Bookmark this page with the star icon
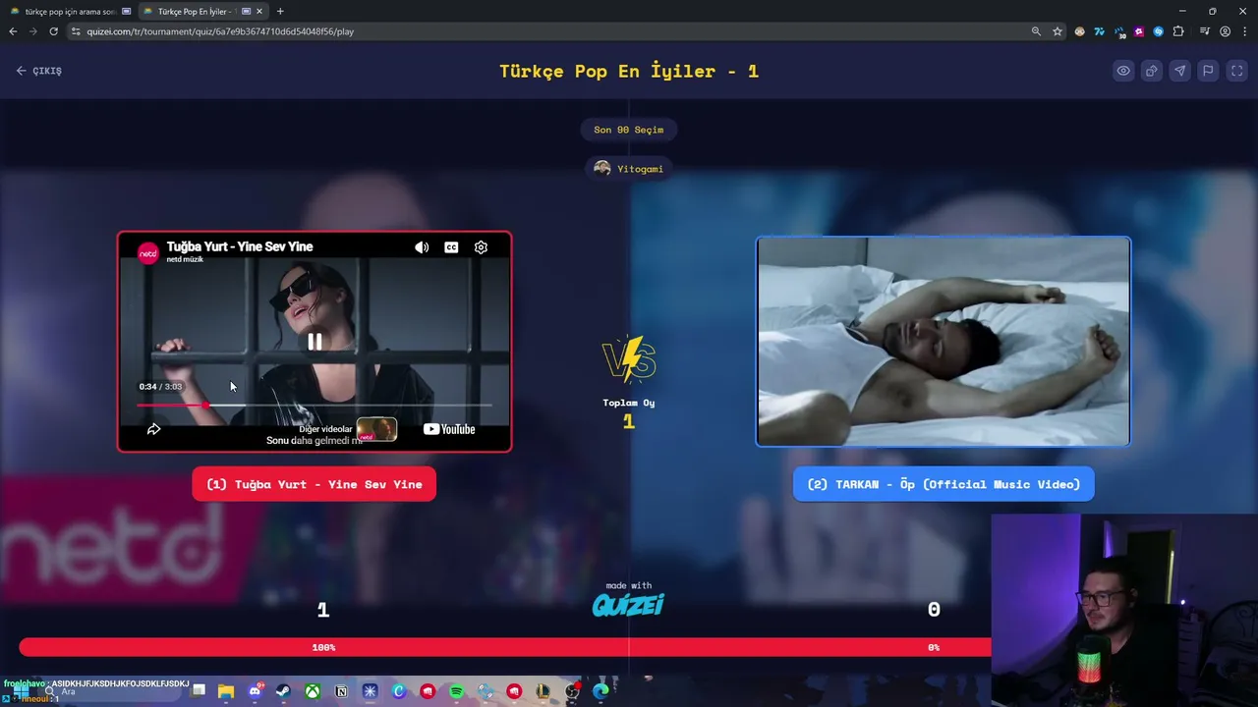The height and width of the screenshot is (707, 1258). click(x=1058, y=31)
